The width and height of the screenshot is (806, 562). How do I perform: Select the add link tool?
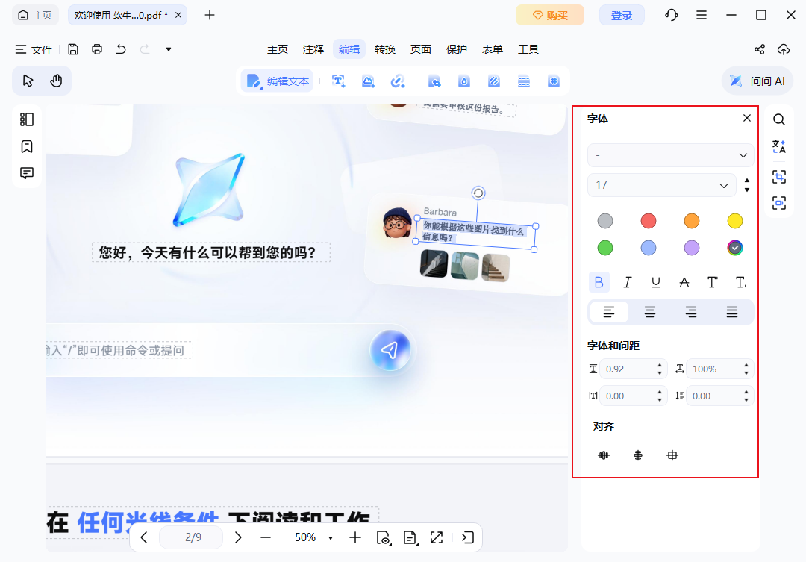point(398,81)
